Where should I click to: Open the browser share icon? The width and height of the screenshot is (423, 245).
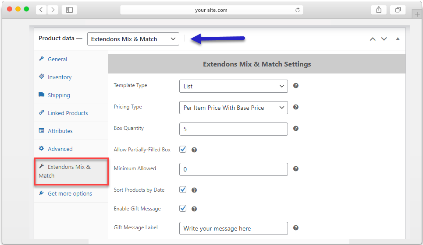tap(379, 10)
